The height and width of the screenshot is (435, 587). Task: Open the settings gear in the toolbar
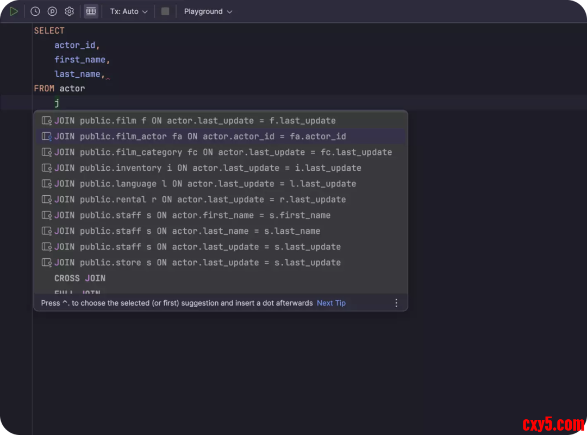point(70,11)
